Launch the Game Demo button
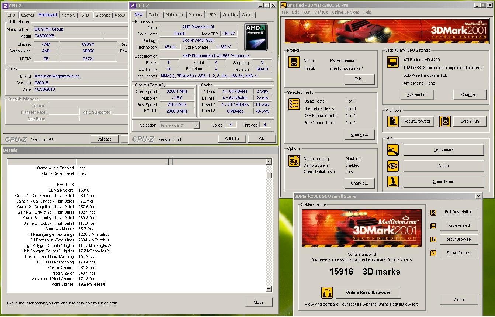Screen dimensions: 495x317 coord(444,182)
